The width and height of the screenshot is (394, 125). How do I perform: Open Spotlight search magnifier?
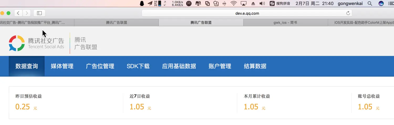pyautogui.click(x=370, y=3)
